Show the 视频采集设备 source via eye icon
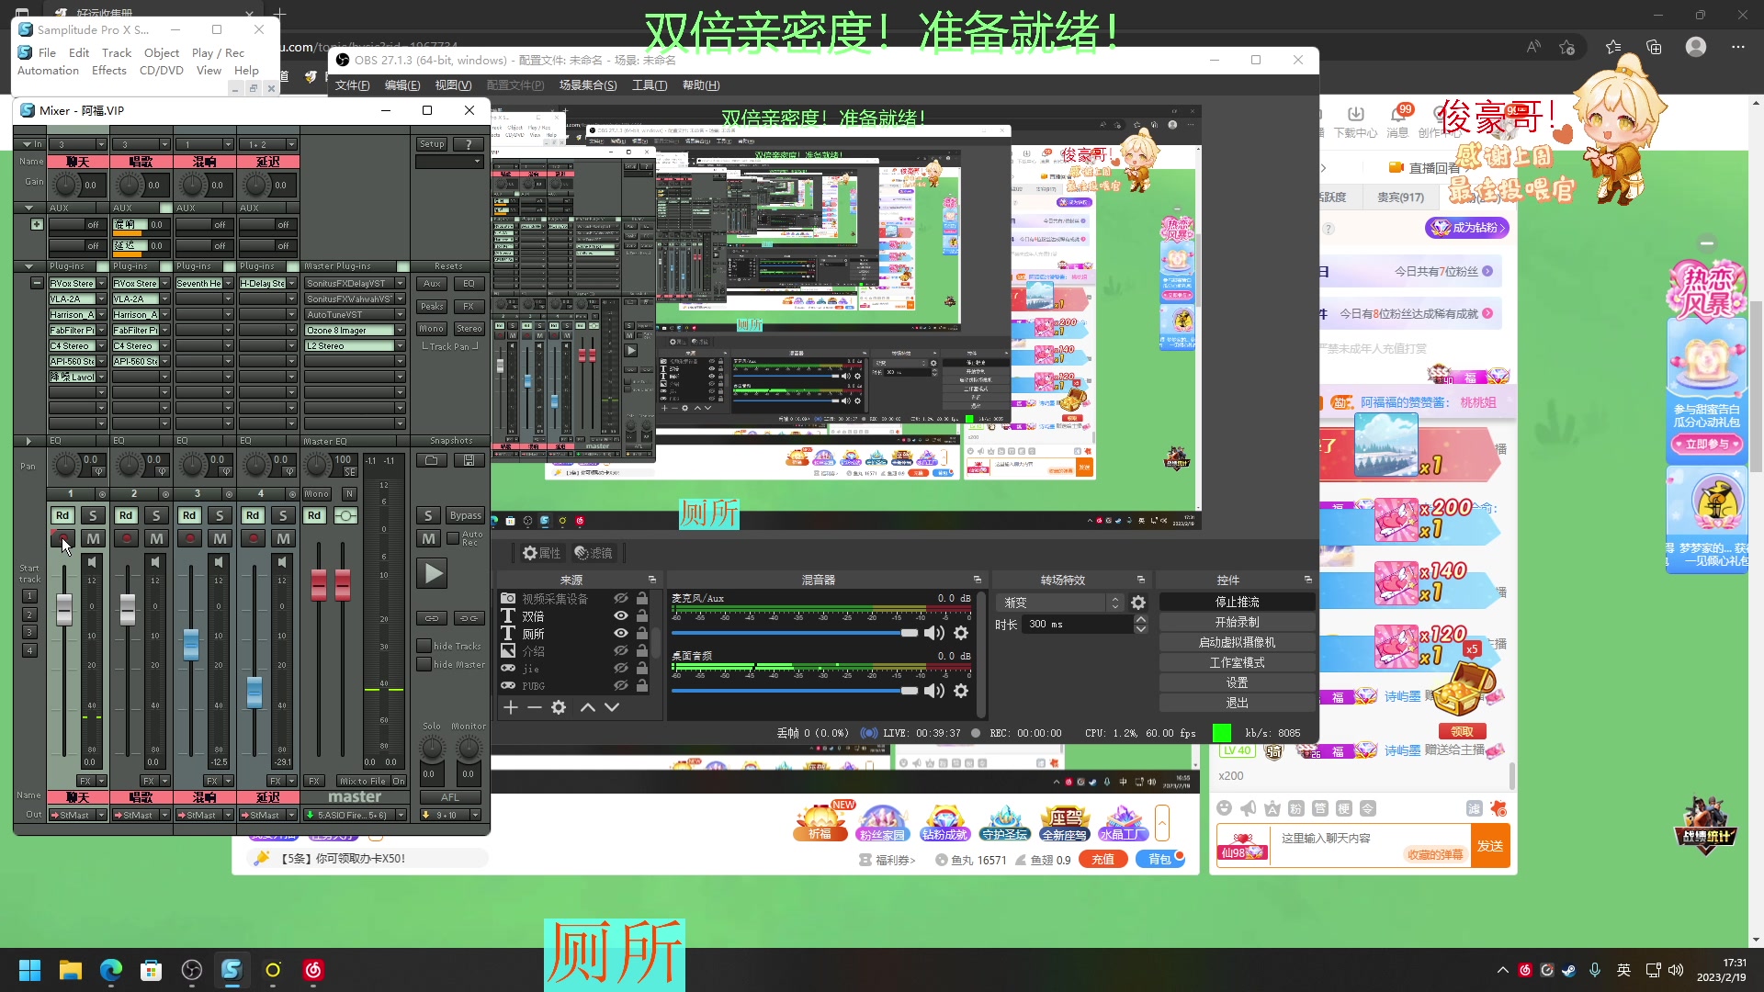This screenshot has width=1764, height=992. click(x=621, y=599)
